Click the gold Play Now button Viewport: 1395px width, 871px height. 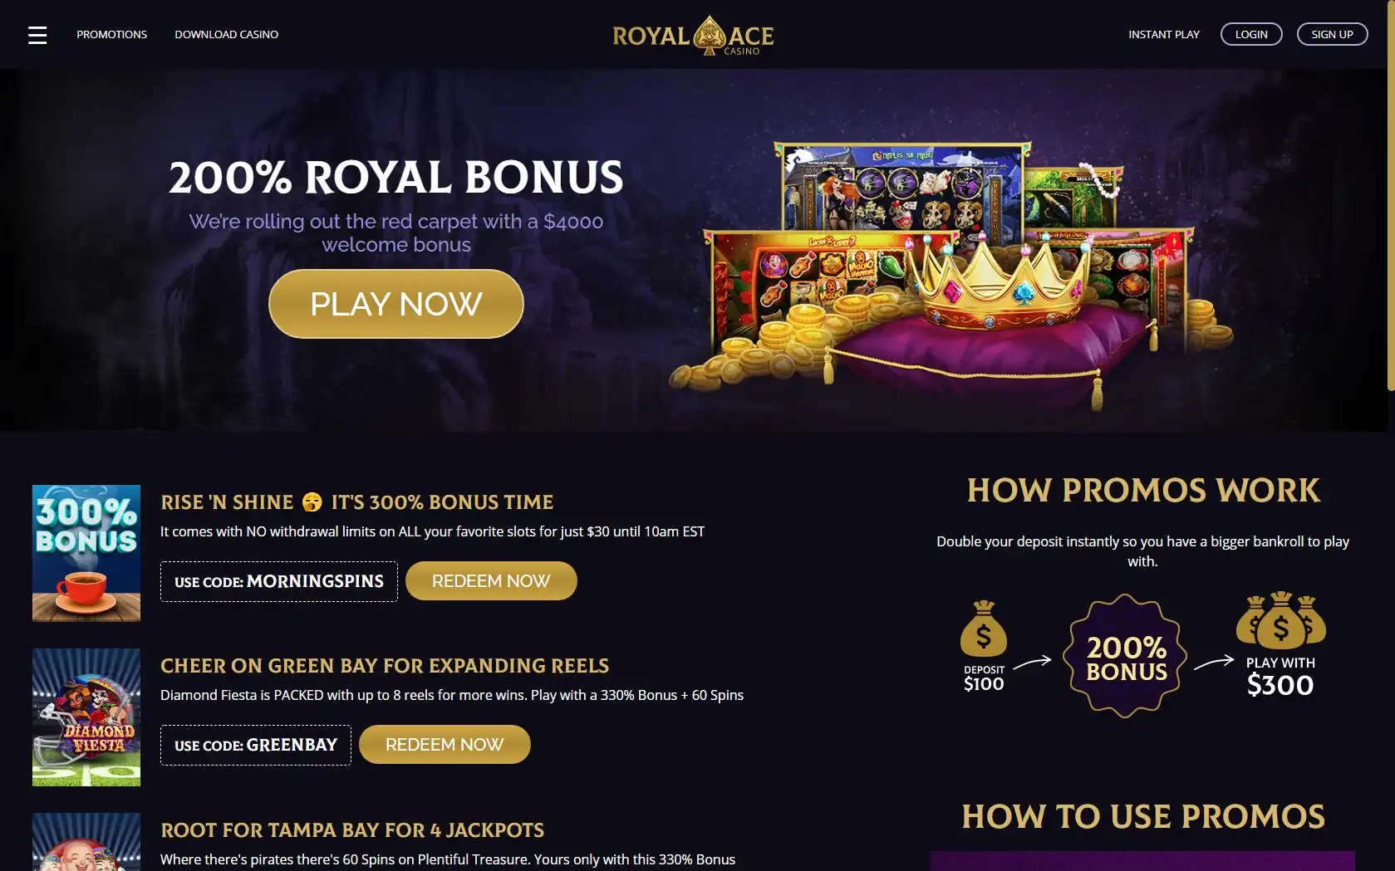[x=396, y=304]
